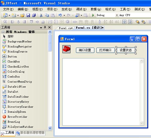Open the 生成(B) menu
This screenshot has width=151, height=138.
(67, 9)
